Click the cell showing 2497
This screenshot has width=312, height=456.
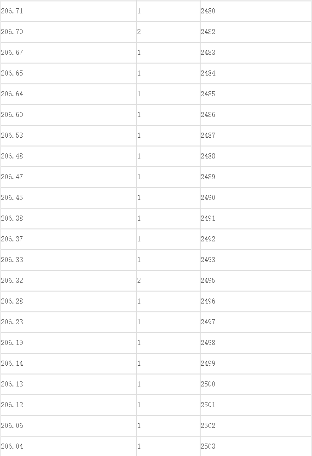click(255, 322)
